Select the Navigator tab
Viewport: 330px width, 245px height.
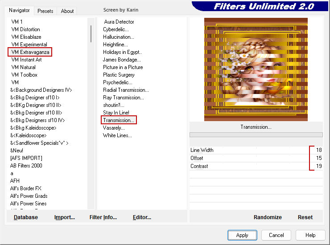tap(20, 10)
